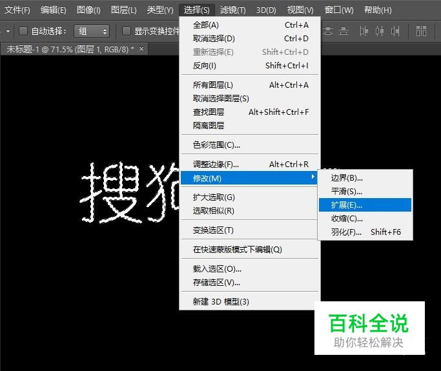The height and width of the screenshot is (371, 441).
Task: Close the 选择(S) menu in the menu bar
Action: [196, 10]
